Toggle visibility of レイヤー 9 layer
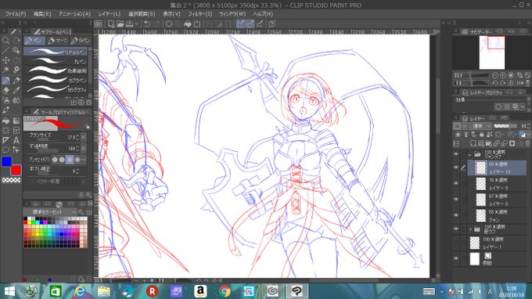This screenshot has height=299, width=532. (456, 184)
